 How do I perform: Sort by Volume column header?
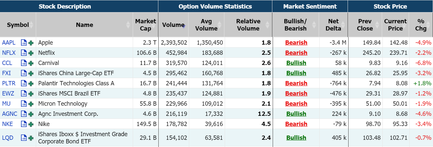[x=173, y=25]
